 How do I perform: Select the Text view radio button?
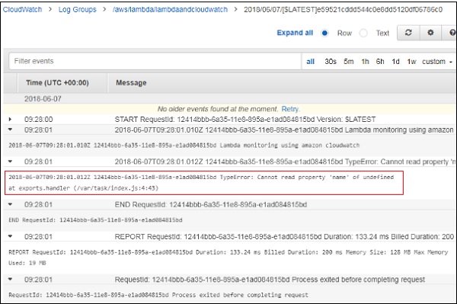(363, 33)
